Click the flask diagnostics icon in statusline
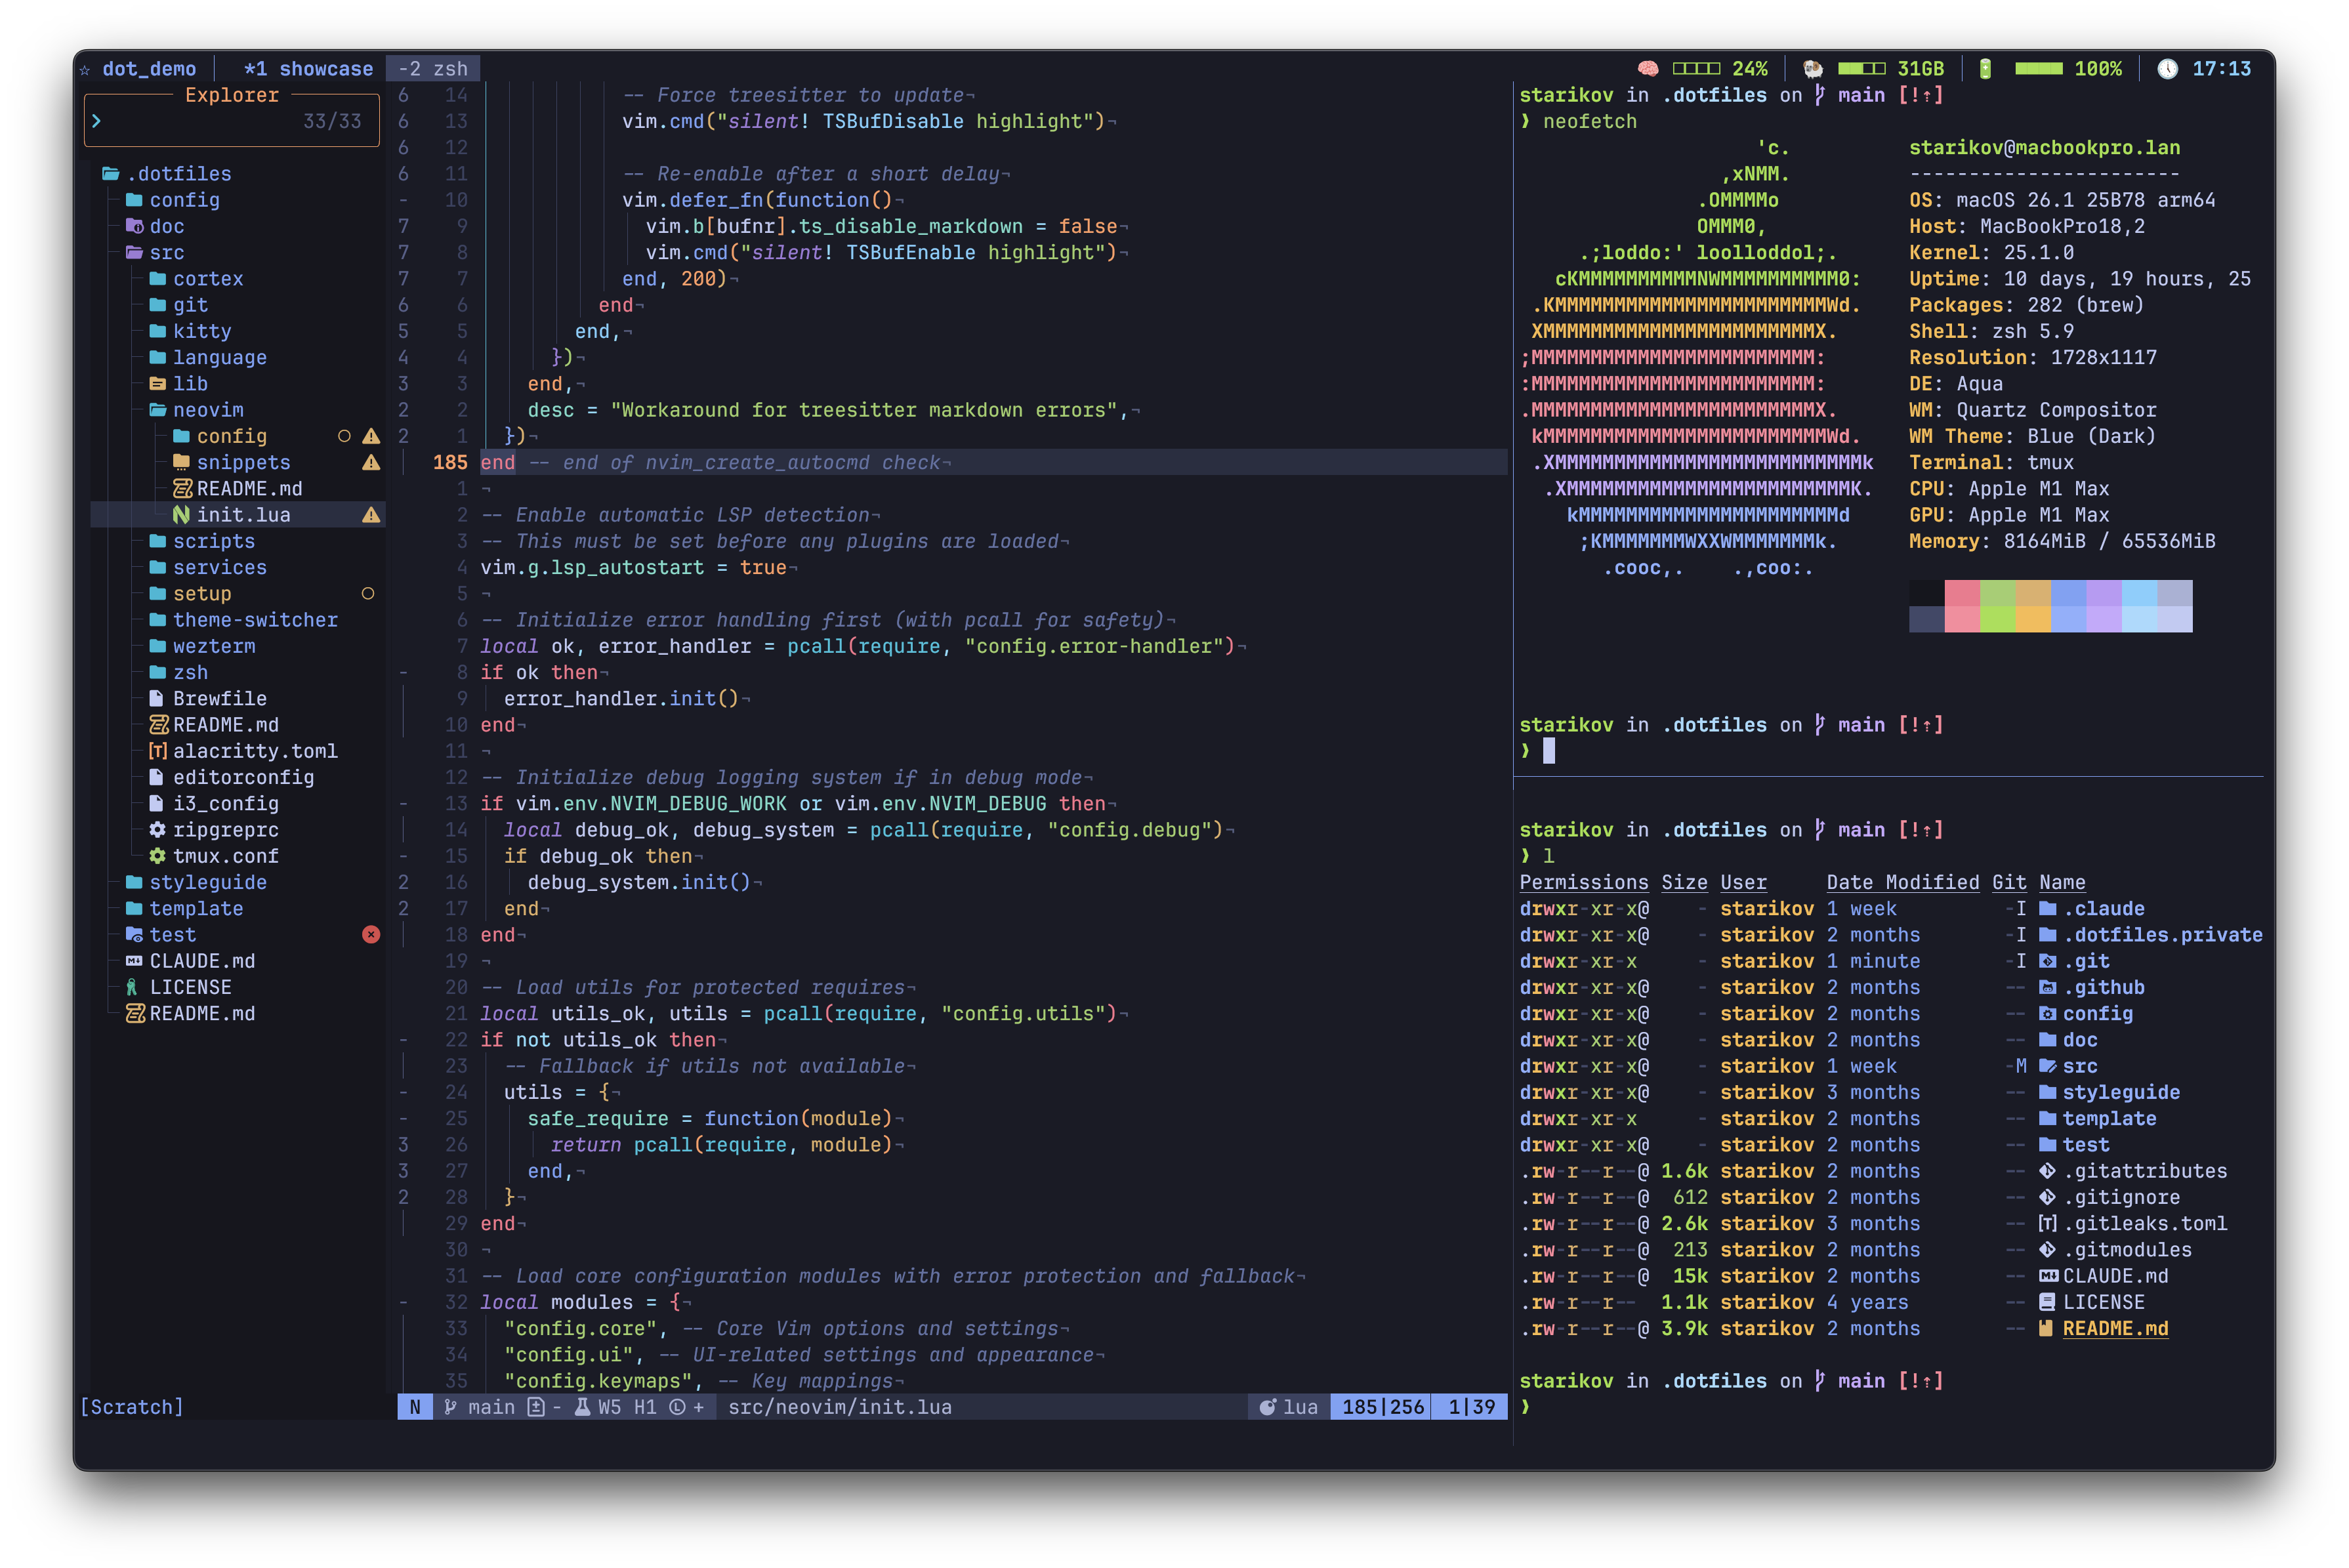 pyautogui.click(x=582, y=1407)
